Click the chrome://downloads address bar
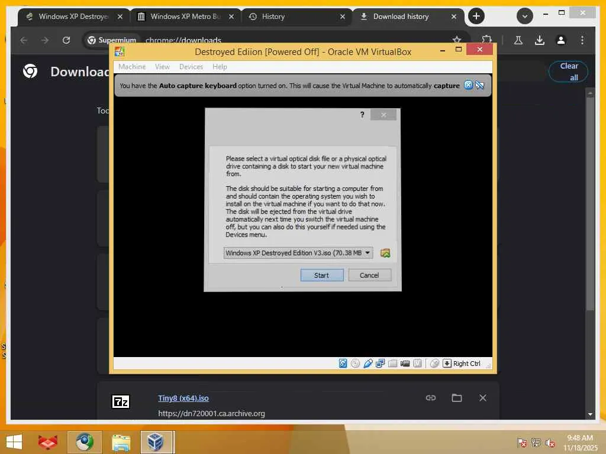This screenshot has width=606, height=454. click(x=183, y=40)
